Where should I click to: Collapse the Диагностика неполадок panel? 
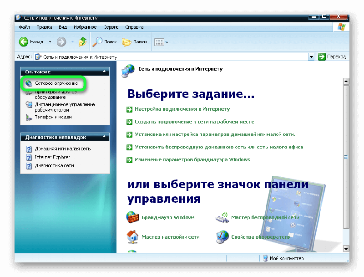point(104,137)
